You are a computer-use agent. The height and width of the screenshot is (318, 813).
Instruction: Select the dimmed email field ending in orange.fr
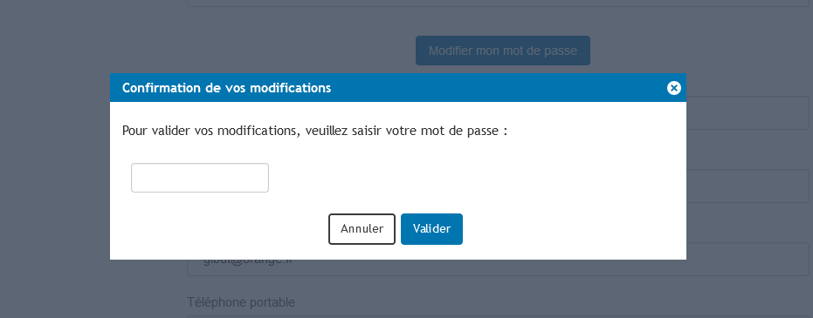click(x=498, y=260)
